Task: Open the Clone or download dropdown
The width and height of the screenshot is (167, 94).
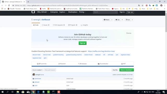Action: [x=127, y=70]
